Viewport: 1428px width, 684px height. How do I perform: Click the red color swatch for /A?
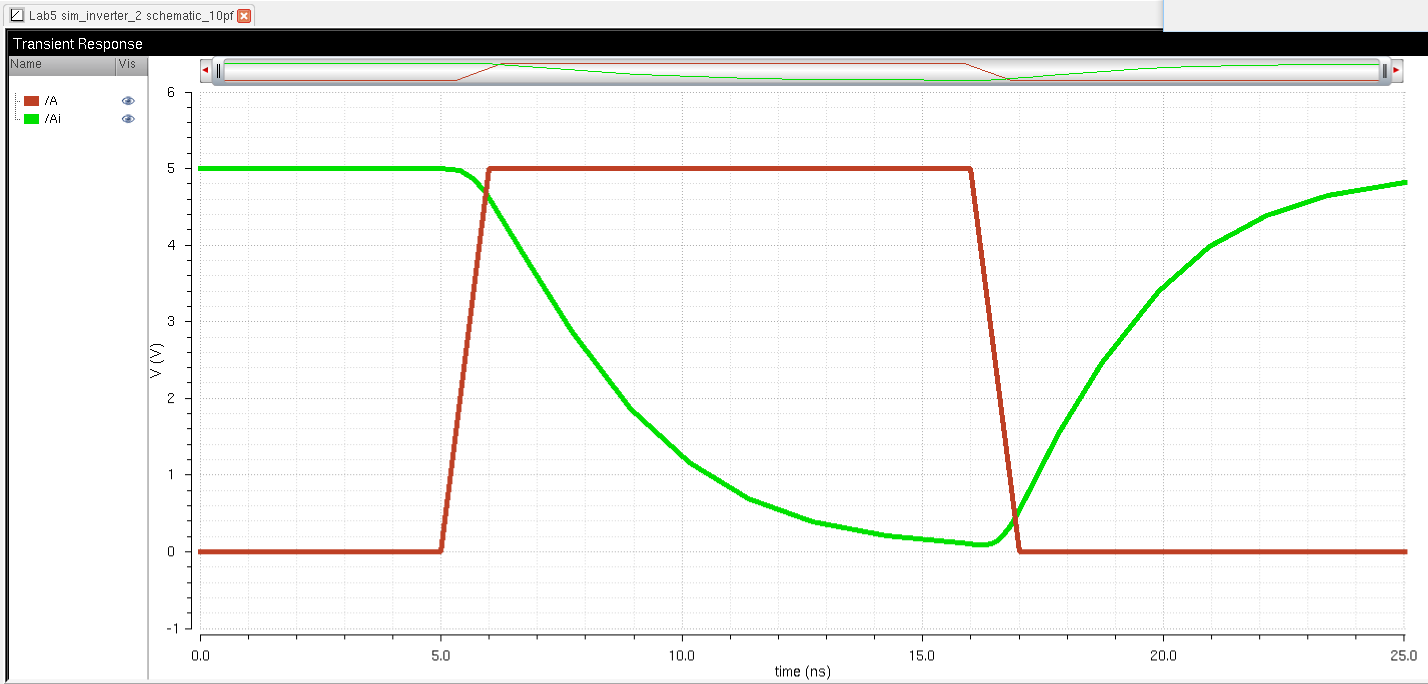(x=32, y=101)
